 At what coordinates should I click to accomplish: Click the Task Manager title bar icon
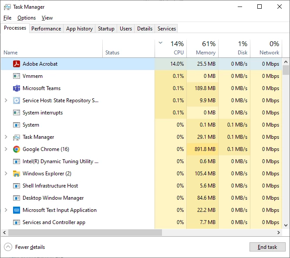[x=7, y=7]
